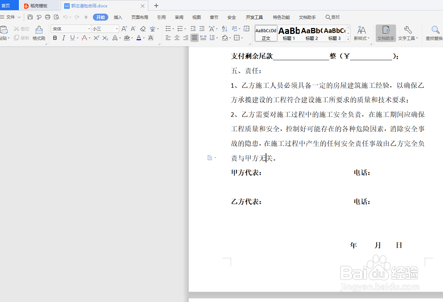The image size is (443, 302).
Task: Switch to the 插入 ribbon tab
Action: click(x=118, y=17)
